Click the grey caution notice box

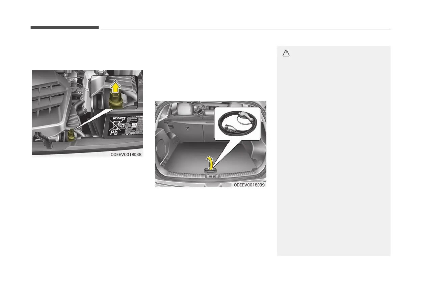tap(334, 151)
